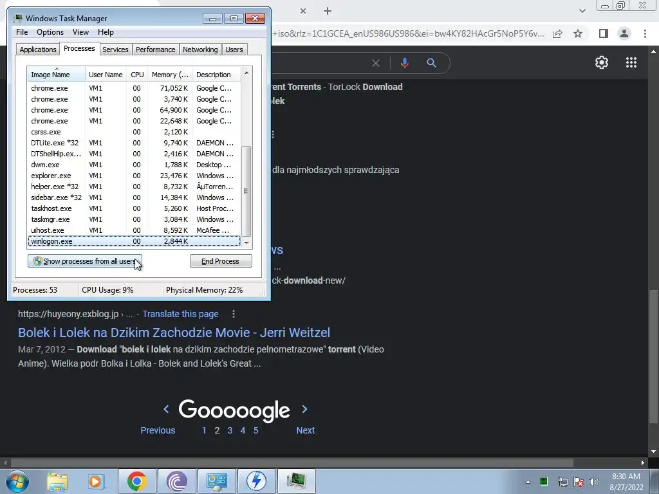This screenshot has width=659, height=494.
Task: Open Chrome's three-dot menu
Action: coord(645,33)
